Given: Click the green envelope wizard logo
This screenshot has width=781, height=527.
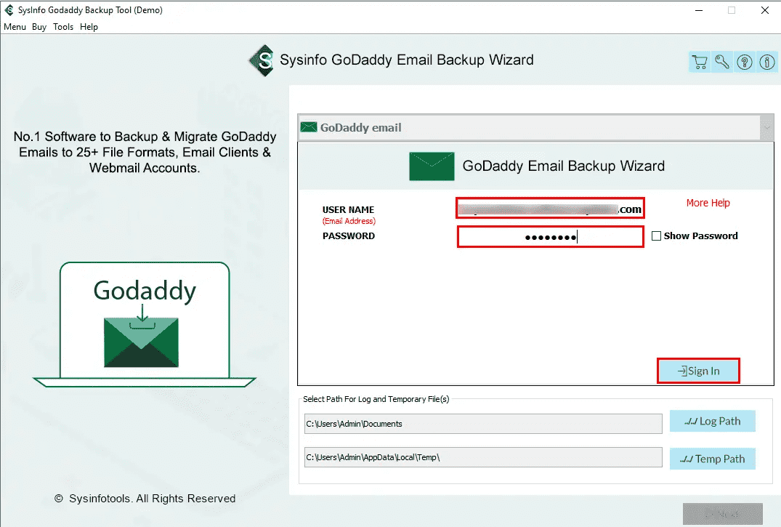Looking at the screenshot, I should click(432, 166).
